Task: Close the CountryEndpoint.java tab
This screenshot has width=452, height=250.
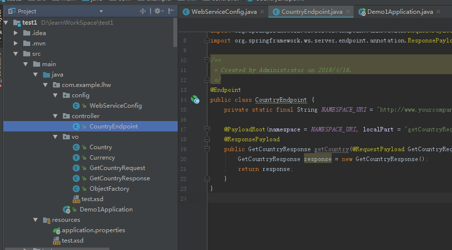Action: pos(348,12)
